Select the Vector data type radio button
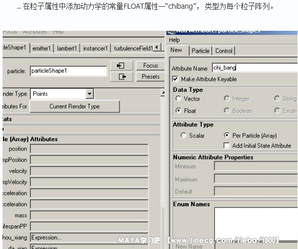The height and width of the screenshot is (249, 298). [178, 99]
